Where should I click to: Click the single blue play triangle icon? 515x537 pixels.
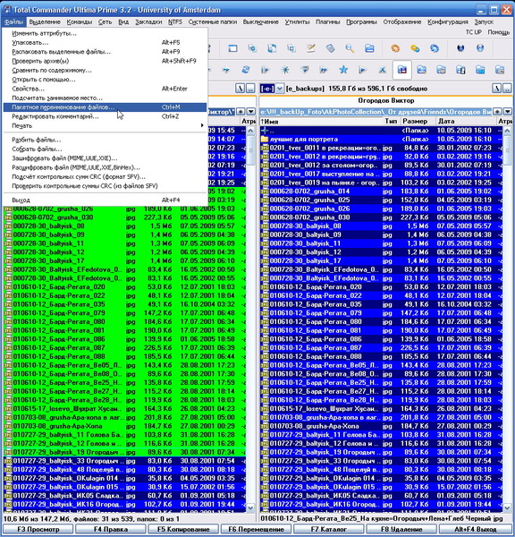363,70
